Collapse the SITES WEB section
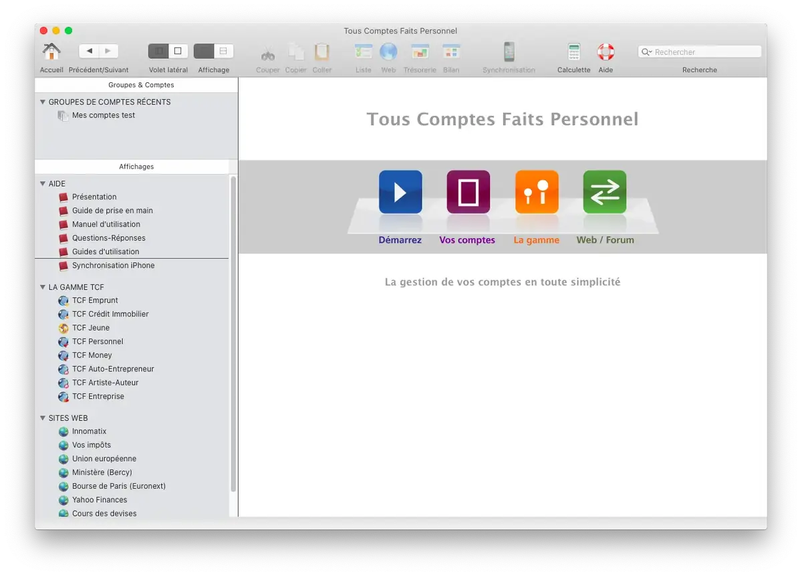Screen dimensions: 802x576 (x=43, y=417)
